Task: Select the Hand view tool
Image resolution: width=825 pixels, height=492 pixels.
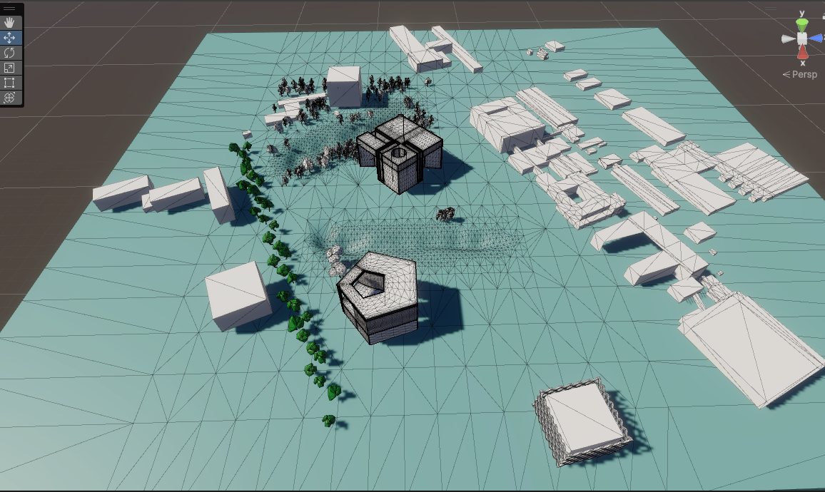Action: pos(10,22)
